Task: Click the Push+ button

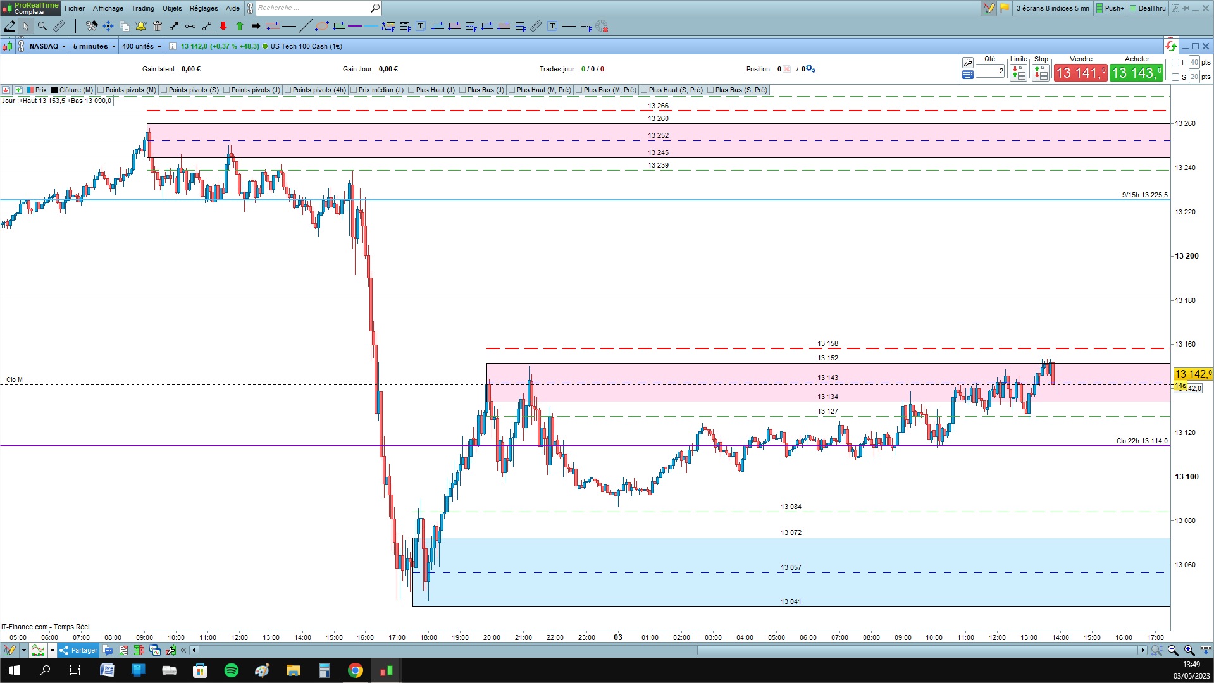Action: [1110, 8]
